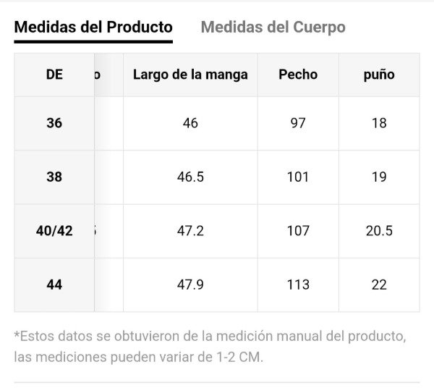The image size is (434, 388).
Task: Click chest value 101
Action: 298,177
